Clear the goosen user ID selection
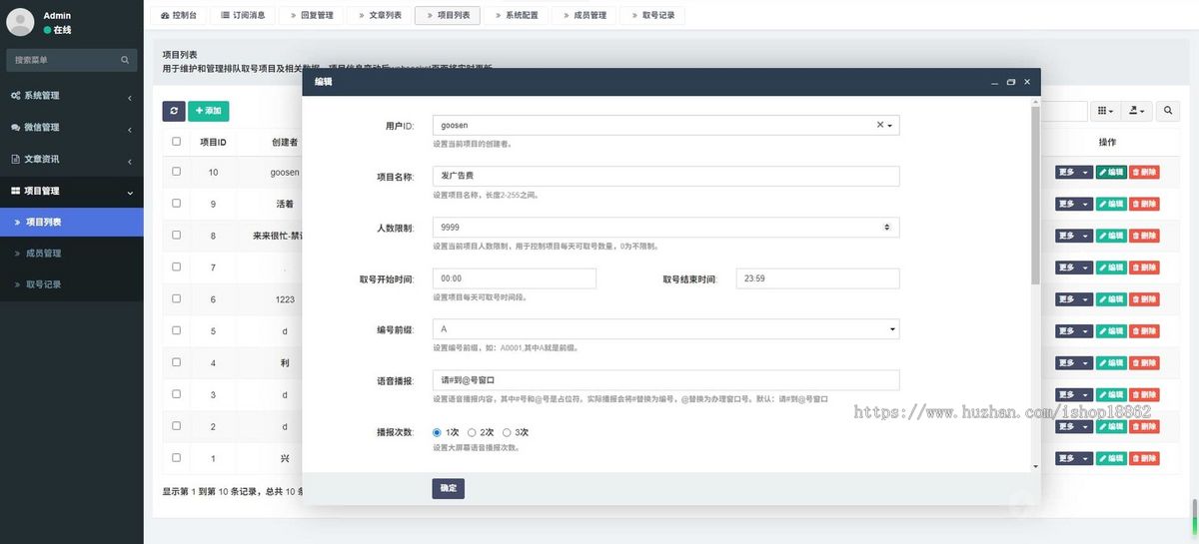 pos(880,125)
